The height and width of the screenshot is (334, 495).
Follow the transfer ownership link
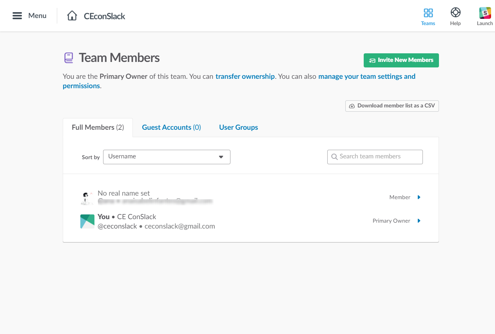[245, 76]
